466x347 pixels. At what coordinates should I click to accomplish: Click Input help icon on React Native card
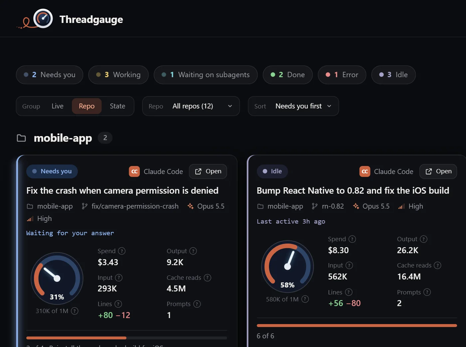349,265
